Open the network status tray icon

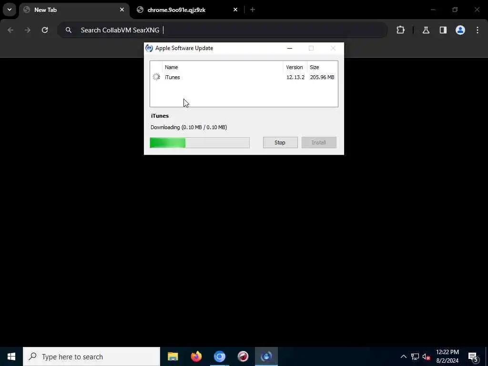[415, 356]
